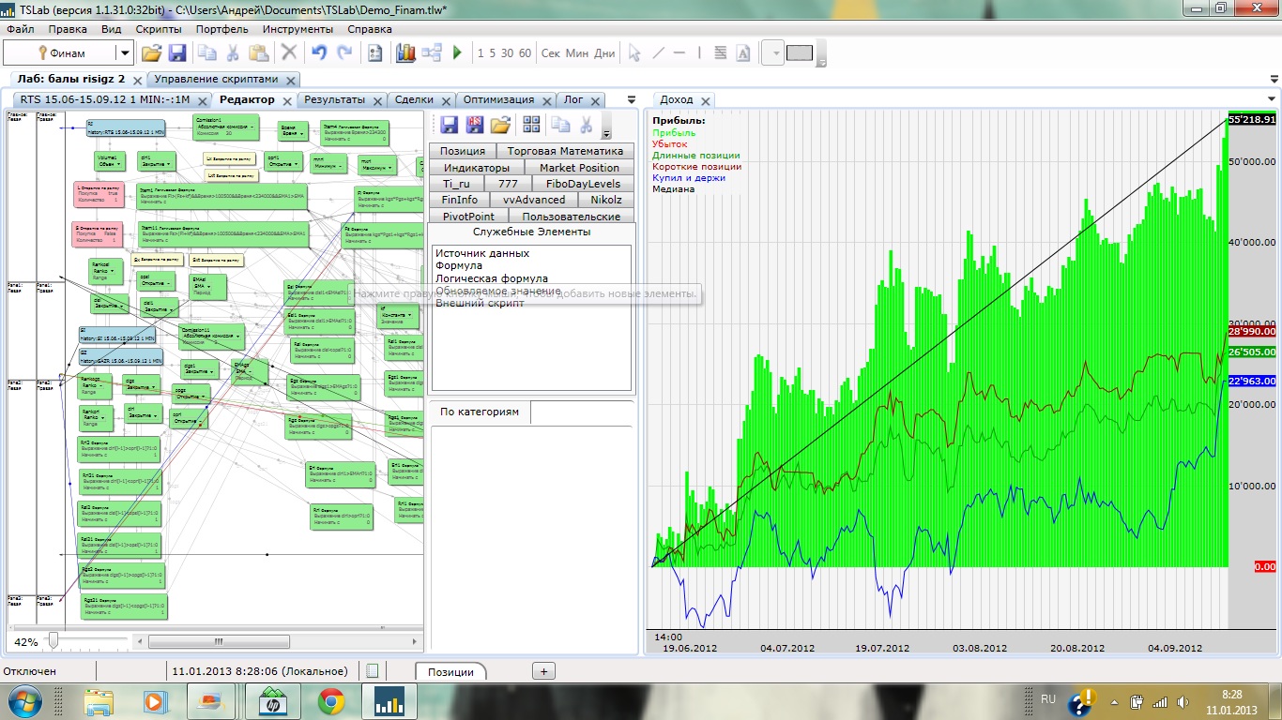The image size is (1282, 720).
Task: Select the Дни timeframe interval
Action: click(604, 53)
